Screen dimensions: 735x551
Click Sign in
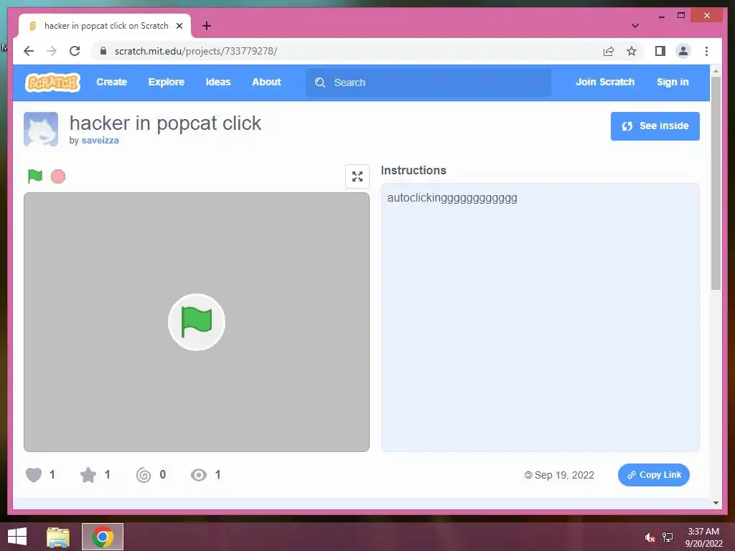tap(673, 82)
